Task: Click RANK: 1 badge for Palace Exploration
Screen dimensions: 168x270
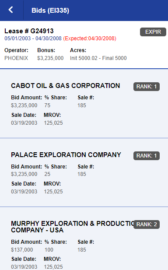Action: point(147,156)
